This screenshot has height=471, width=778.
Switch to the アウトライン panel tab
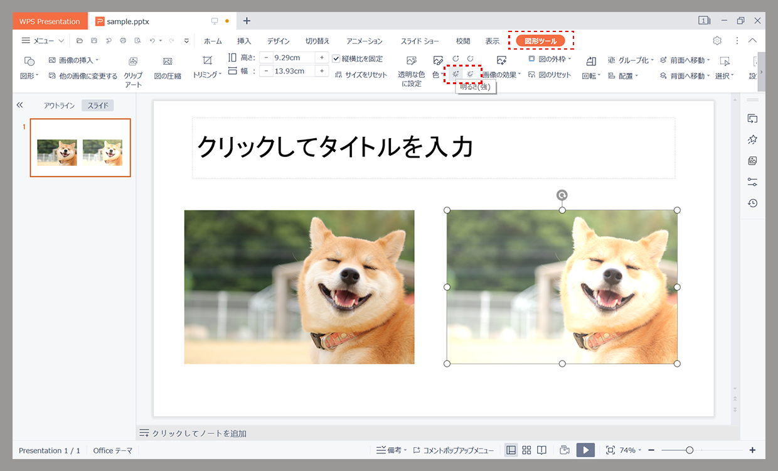[x=60, y=106]
